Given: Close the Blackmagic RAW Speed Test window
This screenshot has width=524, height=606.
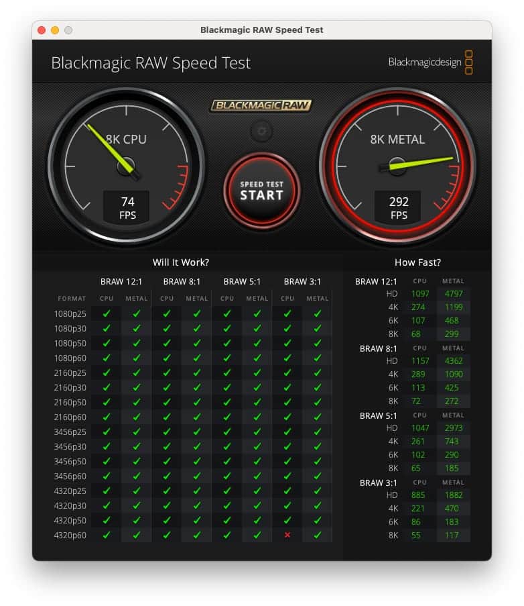Looking at the screenshot, I should (42, 30).
